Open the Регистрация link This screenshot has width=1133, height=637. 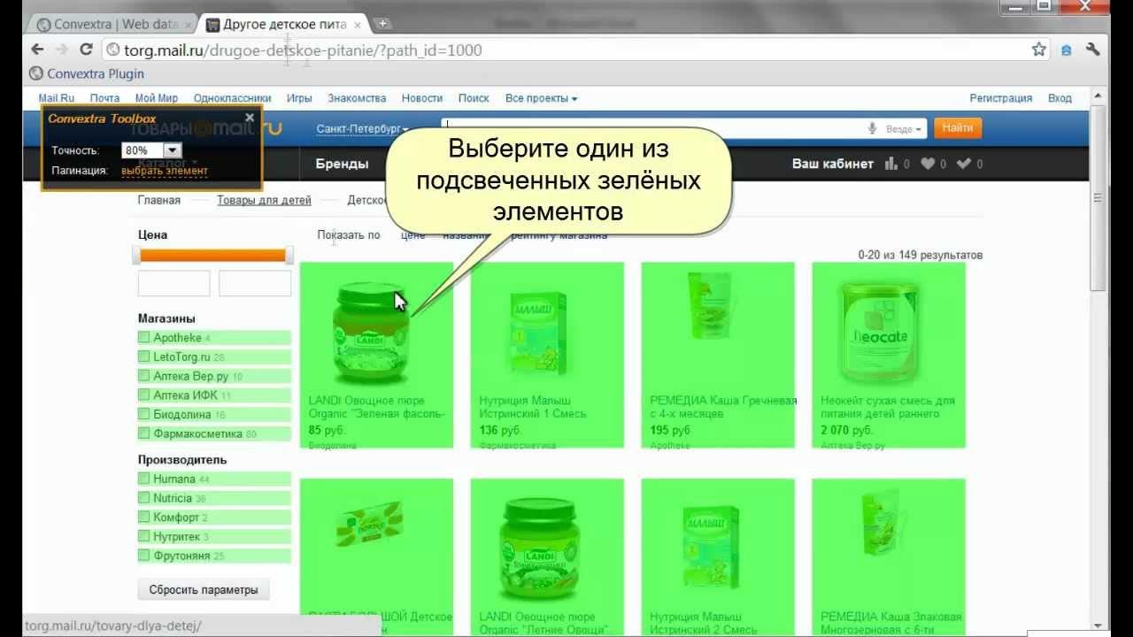(1001, 98)
